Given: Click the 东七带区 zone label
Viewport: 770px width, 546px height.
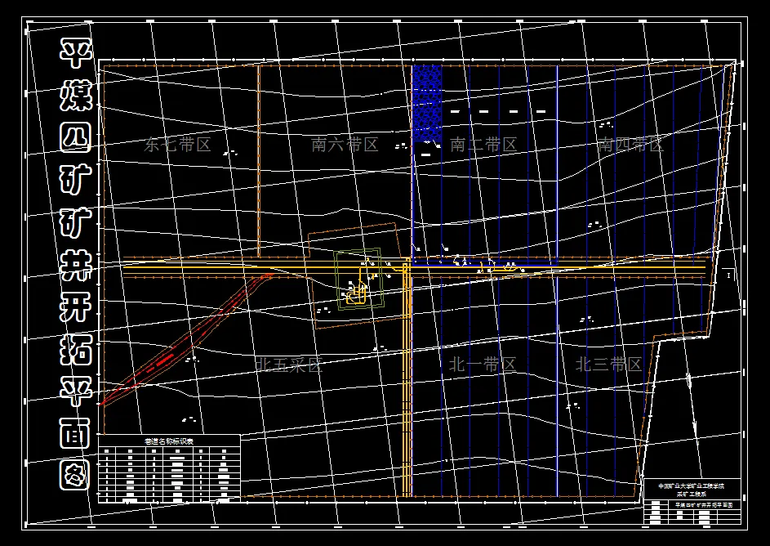Looking at the screenshot, I should [178, 145].
